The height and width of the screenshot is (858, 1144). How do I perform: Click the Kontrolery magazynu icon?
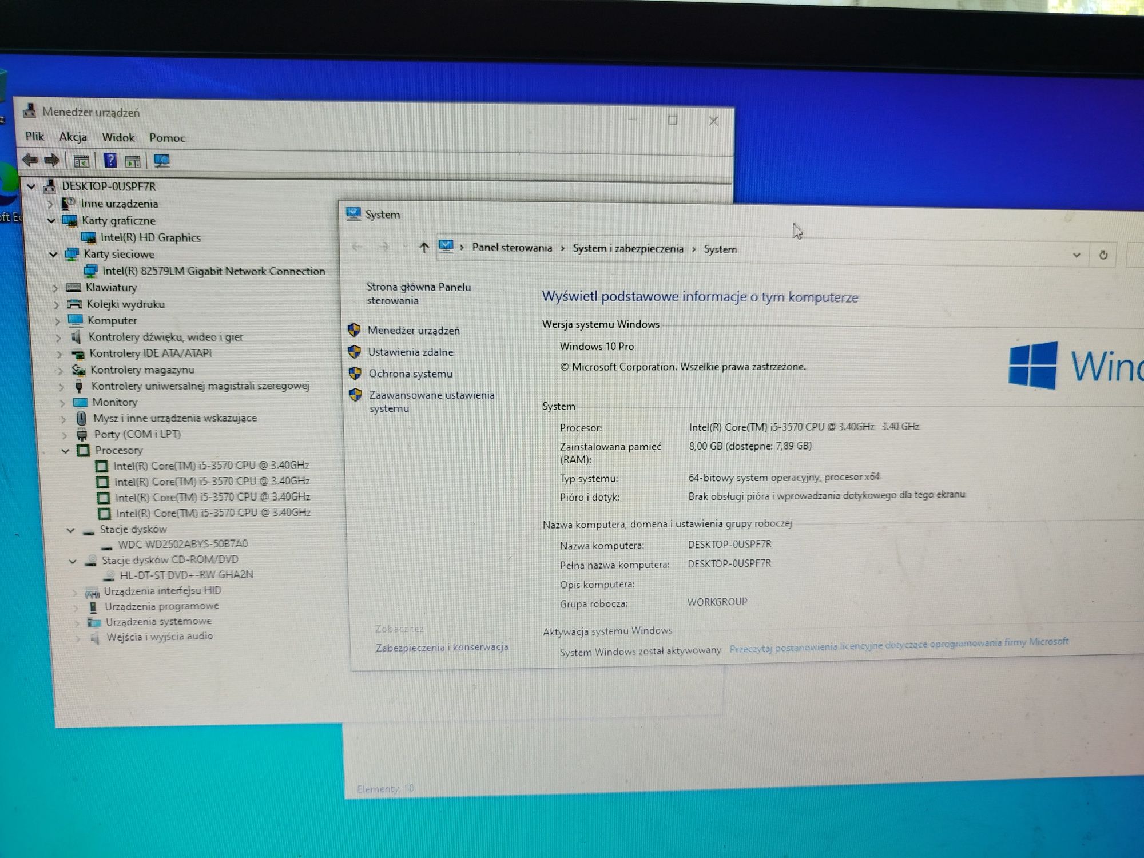click(x=78, y=370)
